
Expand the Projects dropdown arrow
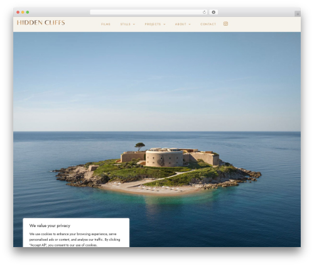coord(165,25)
